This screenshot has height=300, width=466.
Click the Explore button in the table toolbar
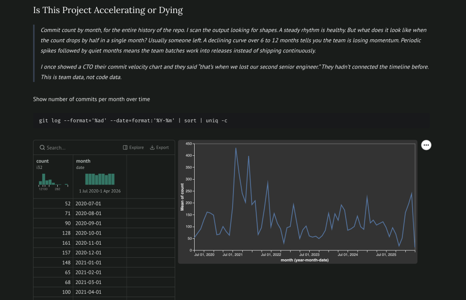click(x=133, y=148)
